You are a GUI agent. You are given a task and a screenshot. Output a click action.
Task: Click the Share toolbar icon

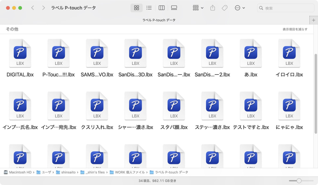pos(213,8)
